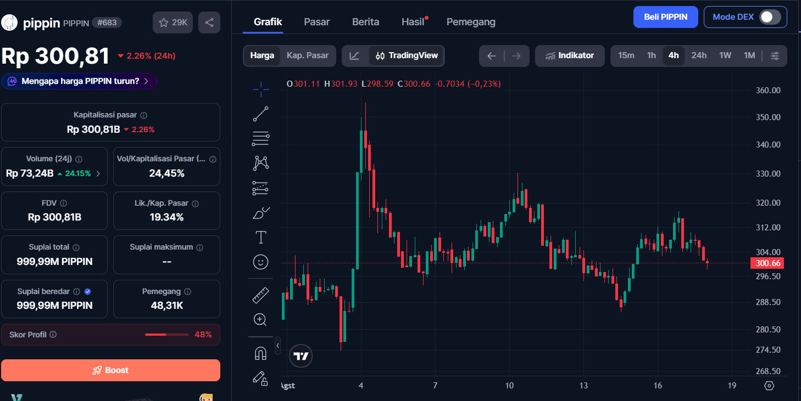Viewport: 801px width, 401px height.
Task: Select the ruler measure tool
Action: point(260,295)
